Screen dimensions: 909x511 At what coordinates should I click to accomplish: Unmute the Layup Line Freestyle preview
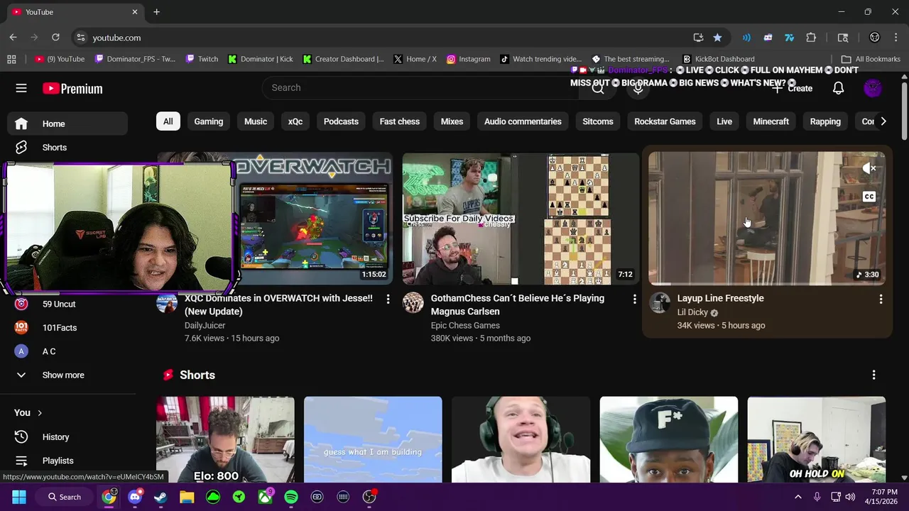pos(869,168)
